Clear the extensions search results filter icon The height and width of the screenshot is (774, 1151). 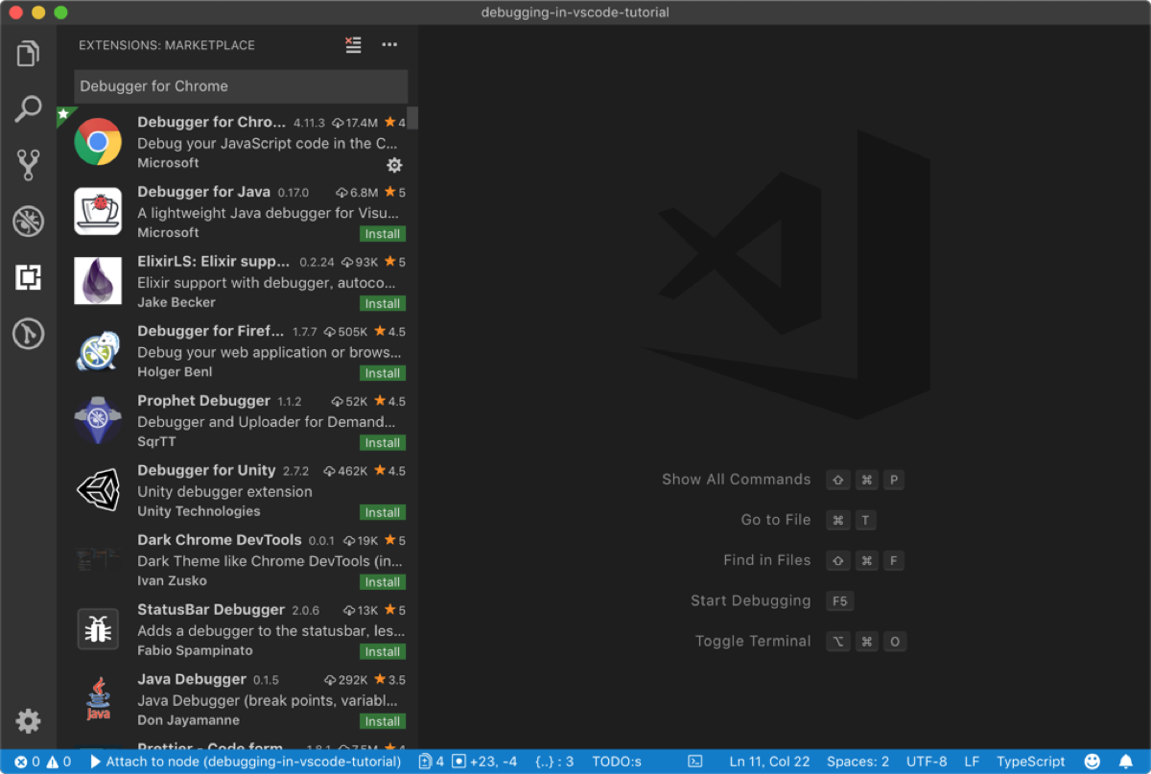[352, 44]
